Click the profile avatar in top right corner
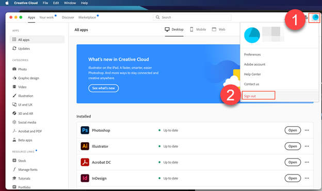 315,18
